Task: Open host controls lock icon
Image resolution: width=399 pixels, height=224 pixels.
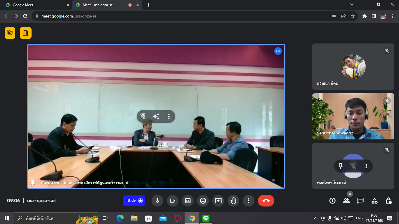Action: (388, 201)
